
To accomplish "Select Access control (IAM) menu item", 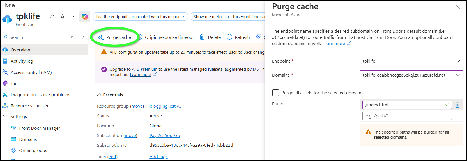I will (31, 72).
